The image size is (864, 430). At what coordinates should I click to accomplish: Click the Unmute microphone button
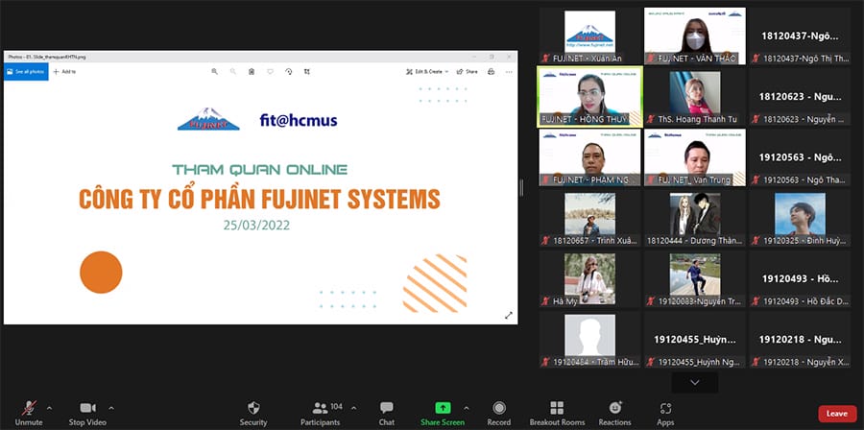29,413
